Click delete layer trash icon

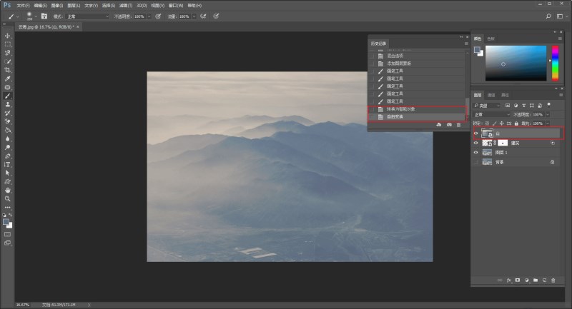pyautogui.click(x=553, y=280)
